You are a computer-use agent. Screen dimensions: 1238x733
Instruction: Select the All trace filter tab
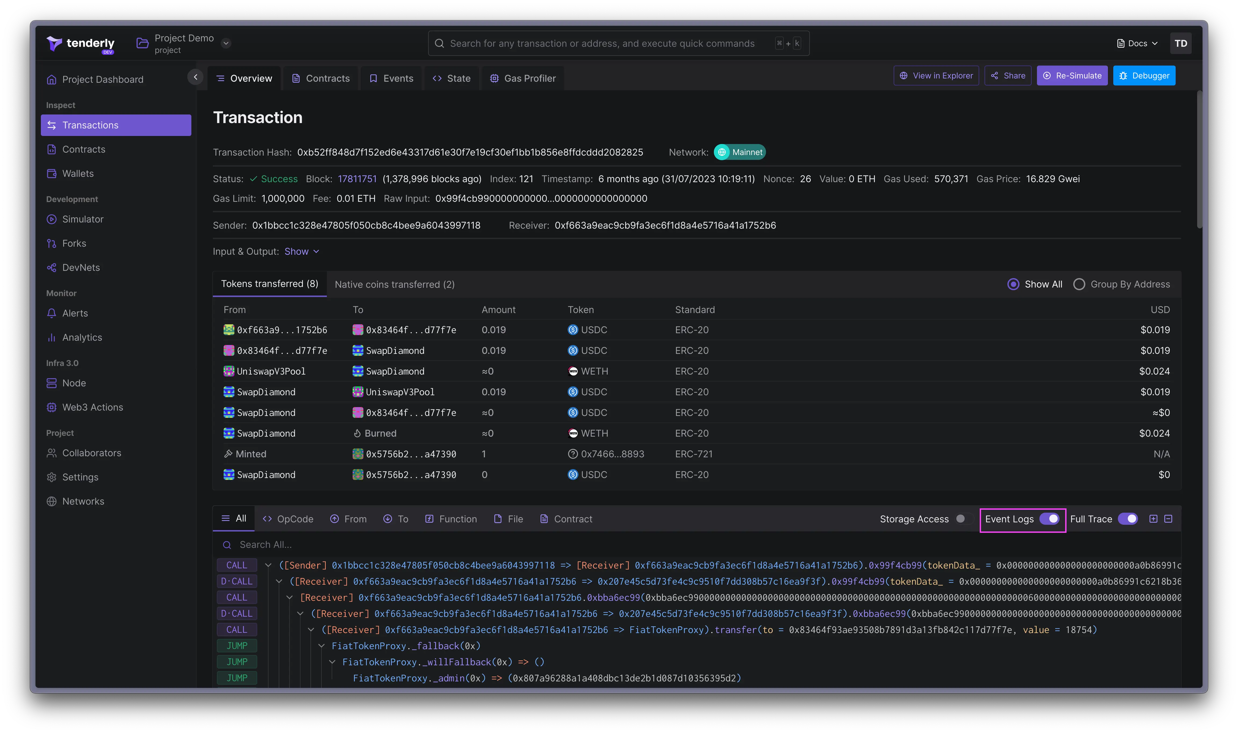point(234,518)
